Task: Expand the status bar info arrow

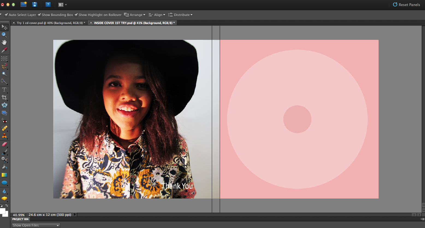Action: [x=75, y=215]
